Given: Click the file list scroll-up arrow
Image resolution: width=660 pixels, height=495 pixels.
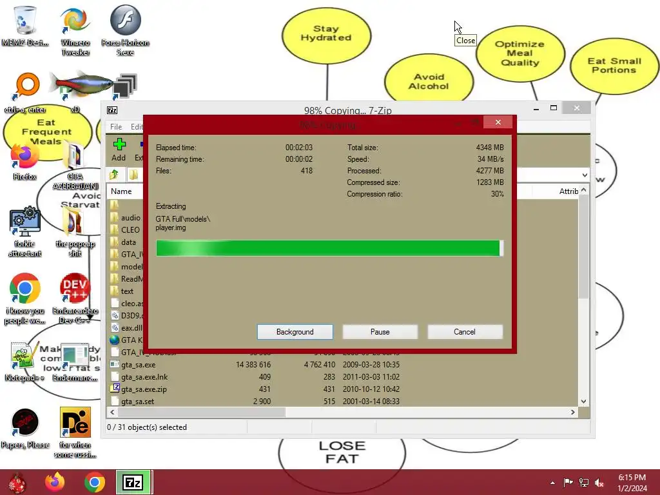Looking at the screenshot, I should (x=583, y=190).
